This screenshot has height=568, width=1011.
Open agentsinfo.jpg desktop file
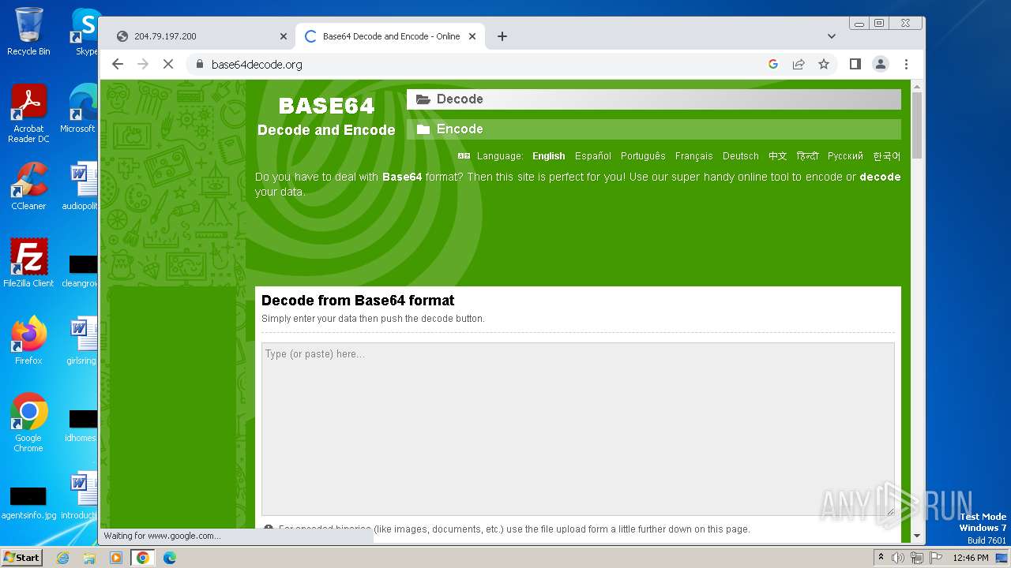click(28, 502)
